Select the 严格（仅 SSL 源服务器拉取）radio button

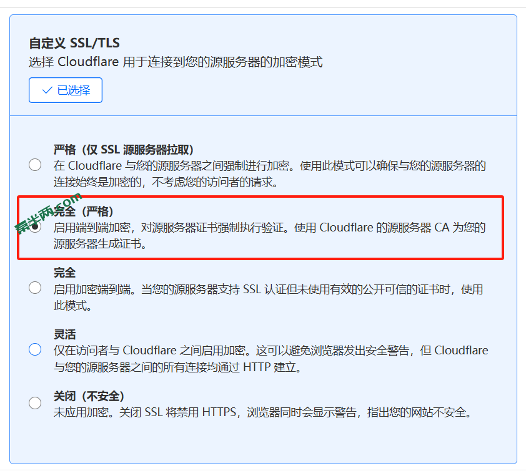35,165
